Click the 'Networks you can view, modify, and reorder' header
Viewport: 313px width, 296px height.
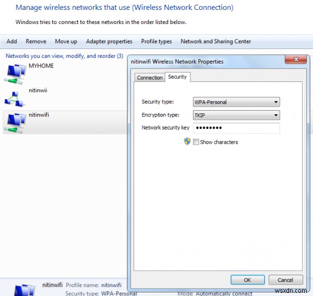(65, 56)
